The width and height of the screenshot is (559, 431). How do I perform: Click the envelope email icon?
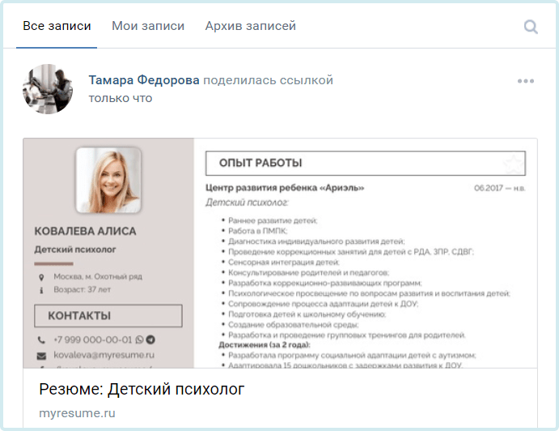(x=41, y=356)
